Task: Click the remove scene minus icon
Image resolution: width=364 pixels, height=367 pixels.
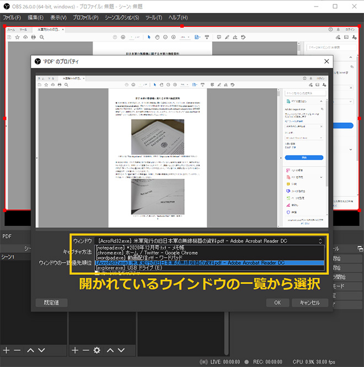Action: (x=17, y=350)
